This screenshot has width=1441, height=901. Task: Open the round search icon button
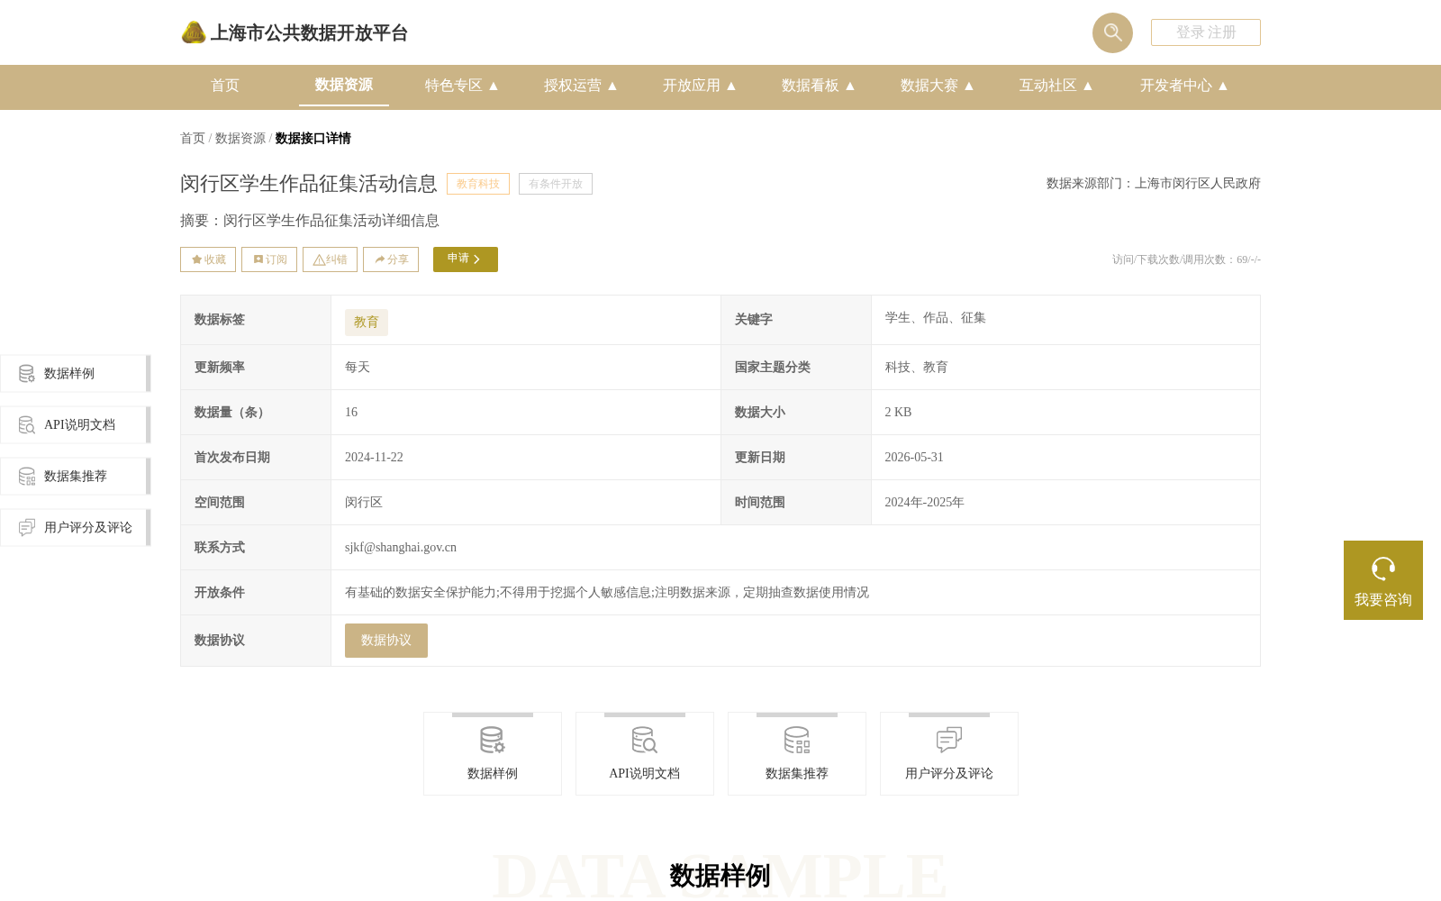point(1112,32)
